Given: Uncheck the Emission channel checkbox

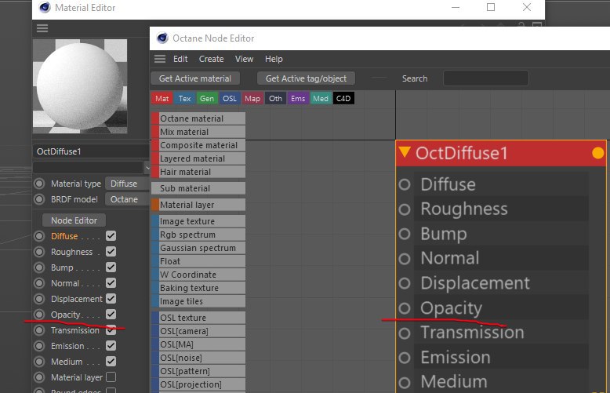Looking at the screenshot, I should (x=111, y=345).
